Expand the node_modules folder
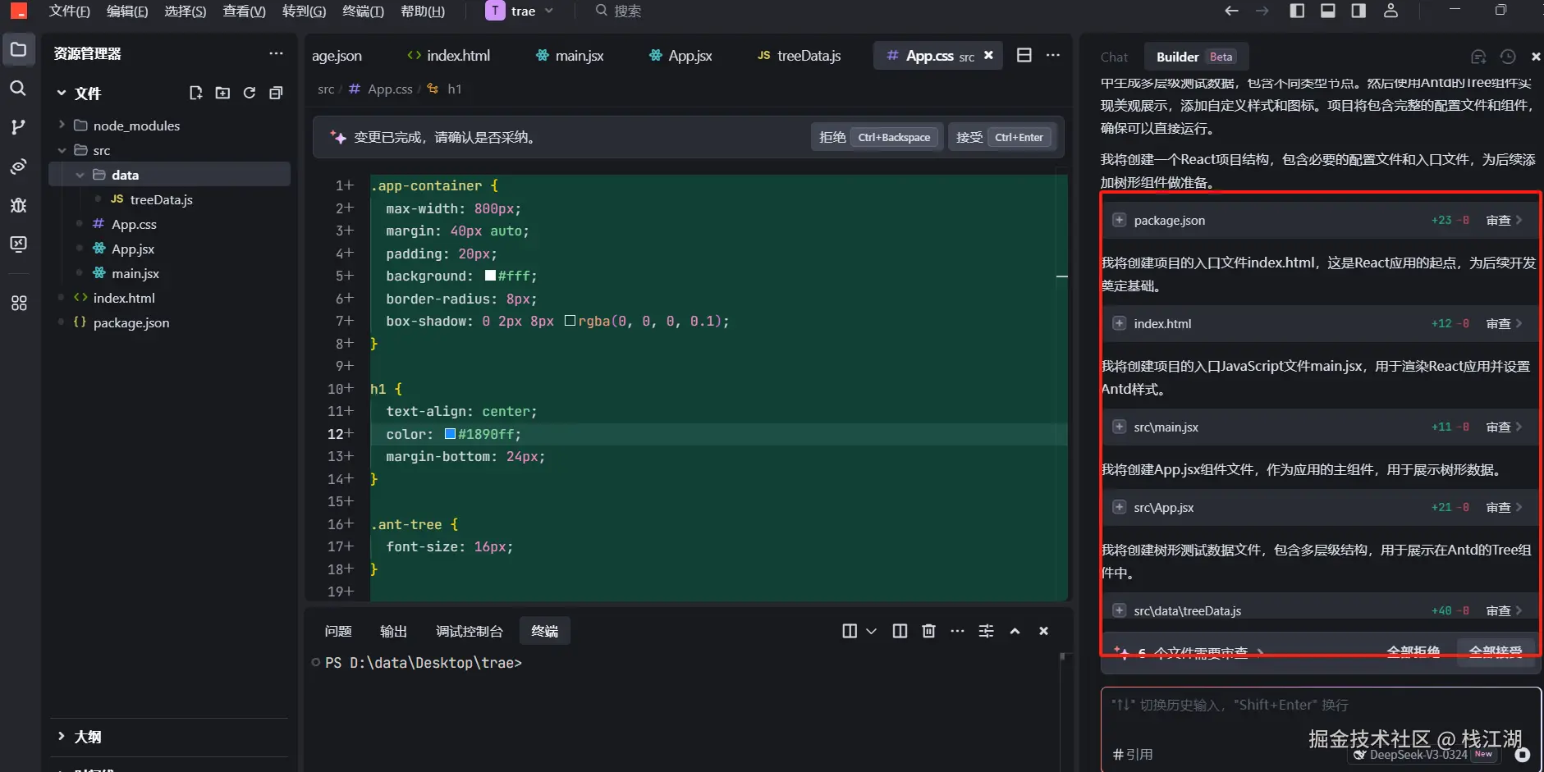The width and height of the screenshot is (1544, 772). [62, 125]
